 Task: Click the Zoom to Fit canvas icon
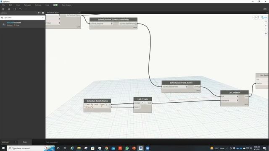click(x=266, y=22)
